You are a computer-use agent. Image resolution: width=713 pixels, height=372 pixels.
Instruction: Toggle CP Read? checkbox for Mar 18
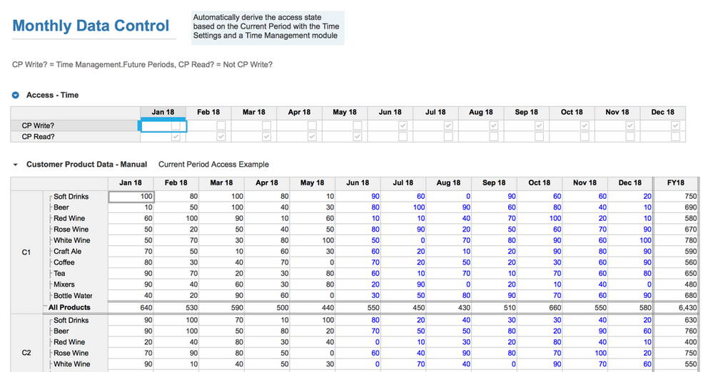point(266,137)
